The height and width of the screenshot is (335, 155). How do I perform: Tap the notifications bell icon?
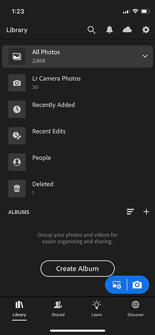click(110, 30)
